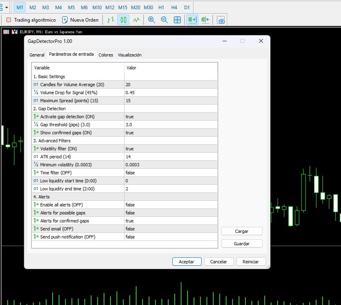Screen dimensions: 341x305
Task: Click the Aceptar button
Action: [x=187, y=262]
